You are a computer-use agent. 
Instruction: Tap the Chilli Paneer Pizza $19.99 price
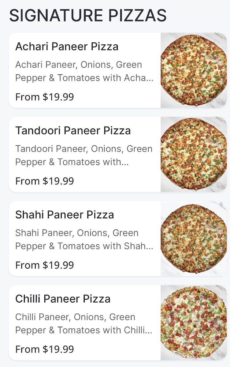(x=45, y=349)
